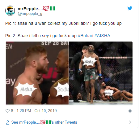Click the Pic 2 tweet text line
This screenshot has height=128, width=139.
pyautogui.click(x=58, y=36)
